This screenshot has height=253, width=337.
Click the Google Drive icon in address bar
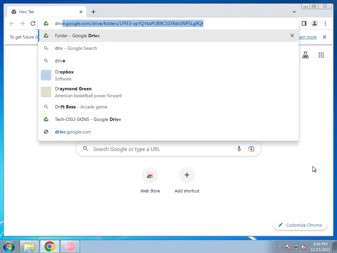[x=46, y=23]
